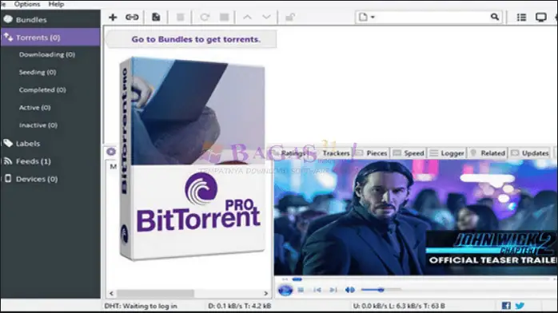558x313 pixels.
Task: Switch to the Updates tab
Action: tap(530, 153)
